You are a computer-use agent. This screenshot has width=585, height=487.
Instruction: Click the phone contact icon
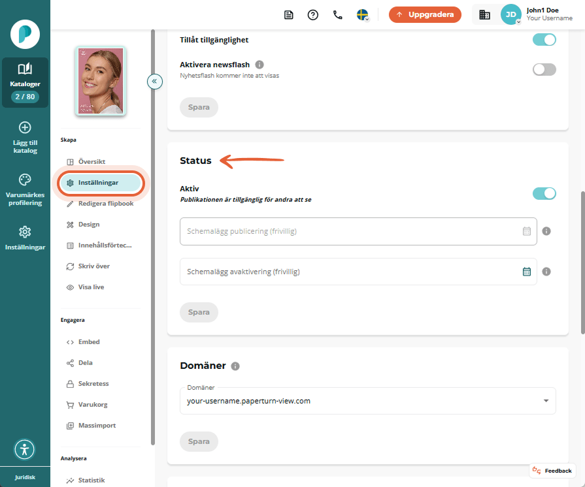click(x=337, y=15)
